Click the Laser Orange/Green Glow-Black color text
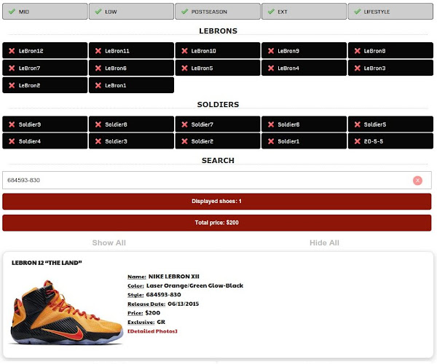Image resolution: width=437 pixels, height=364 pixels. [194, 285]
